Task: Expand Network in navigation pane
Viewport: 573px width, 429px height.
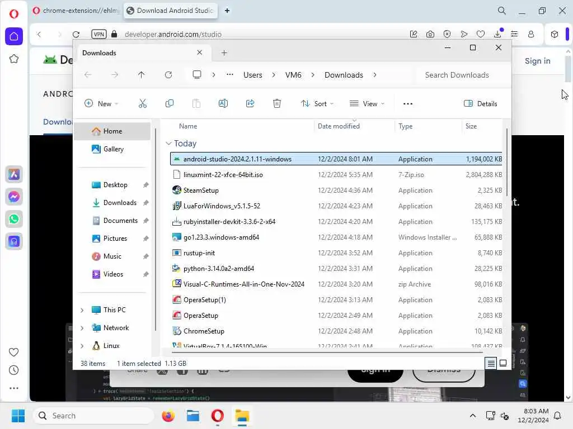Action: click(82, 328)
